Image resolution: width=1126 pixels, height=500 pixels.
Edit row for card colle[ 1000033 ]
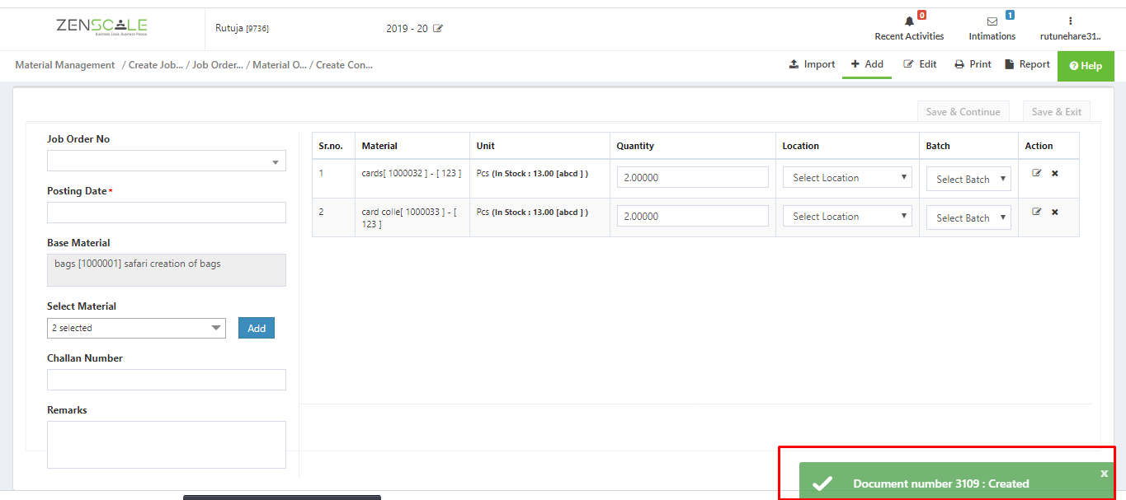1037,212
